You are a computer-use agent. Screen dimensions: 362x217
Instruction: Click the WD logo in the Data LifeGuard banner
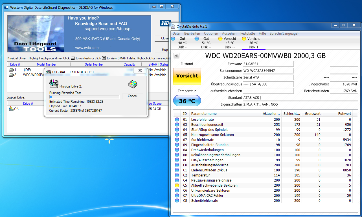coord(165,23)
